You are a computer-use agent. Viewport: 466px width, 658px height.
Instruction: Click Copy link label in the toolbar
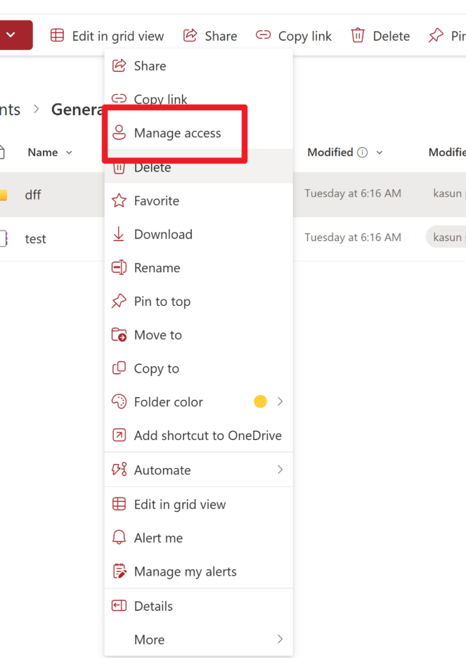point(305,37)
